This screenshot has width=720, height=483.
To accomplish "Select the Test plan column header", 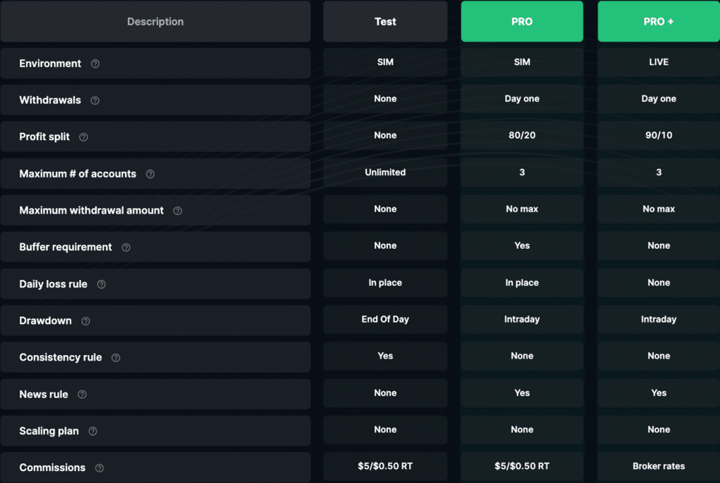I will [385, 22].
